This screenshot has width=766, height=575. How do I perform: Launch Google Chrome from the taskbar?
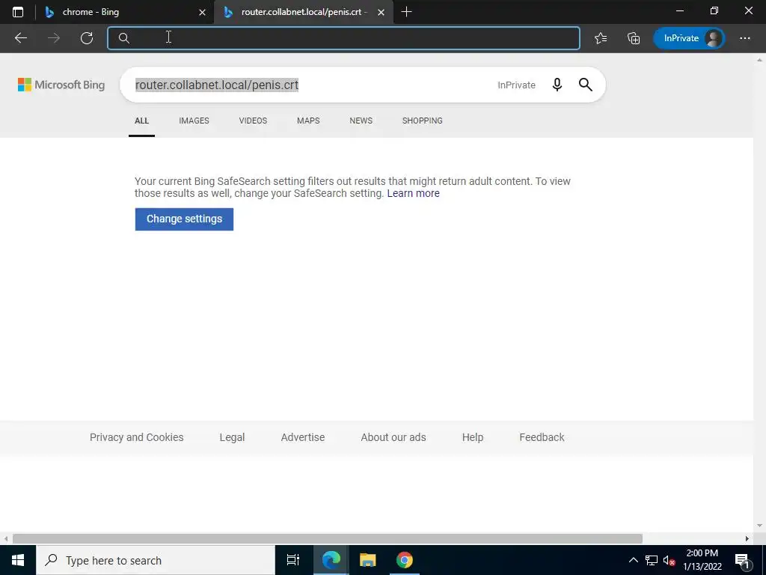point(405,560)
